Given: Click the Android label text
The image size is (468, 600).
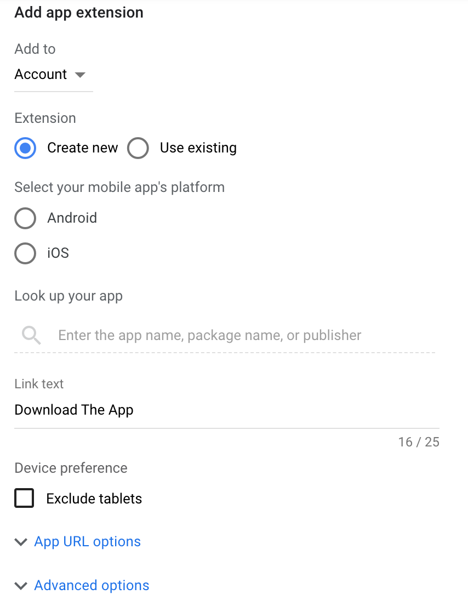Looking at the screenshot, I should click(x=72, y=218).
